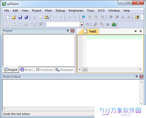
Task: Navigate backwards with the left arrow icon
Action: (x=69, y=17)
